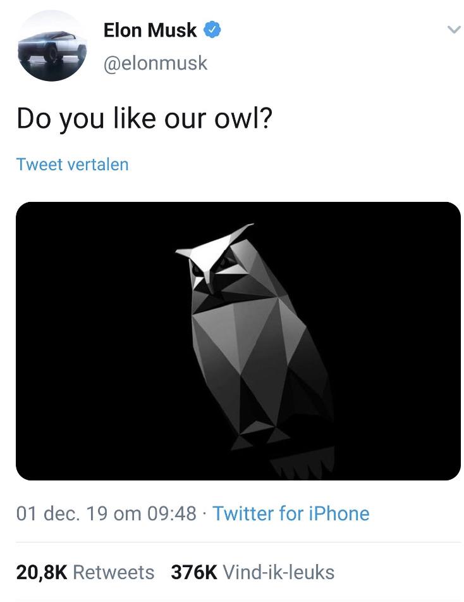The height and width of the screenshot is (602, 464).
Task: Click the @elonmusk handle
Action: coord(155,63)
